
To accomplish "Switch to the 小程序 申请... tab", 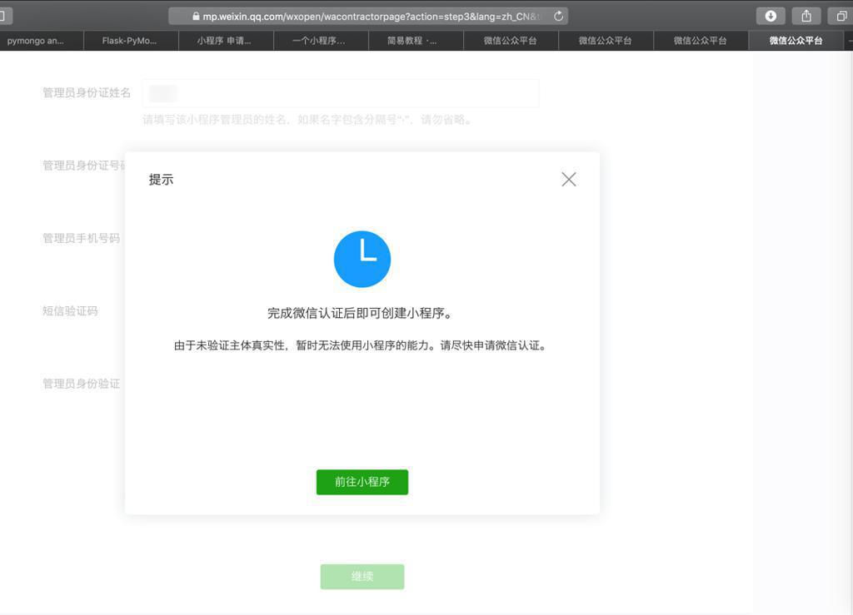I will click(225, 41).
